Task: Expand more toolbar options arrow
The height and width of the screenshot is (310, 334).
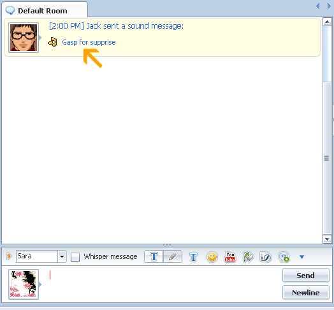Action: [x=301, y=257]
